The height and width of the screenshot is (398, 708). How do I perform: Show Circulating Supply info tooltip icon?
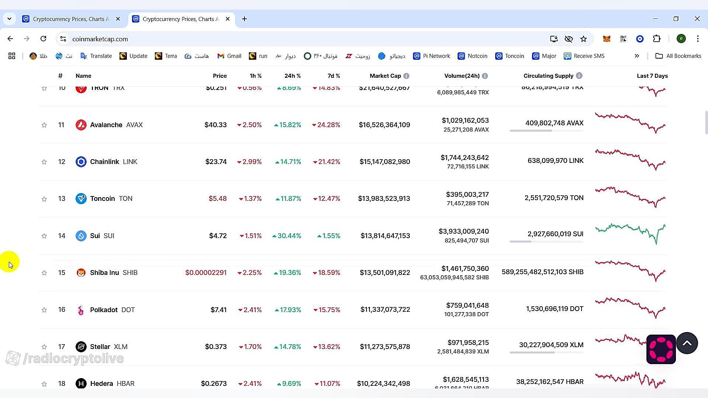click(579, 76)
